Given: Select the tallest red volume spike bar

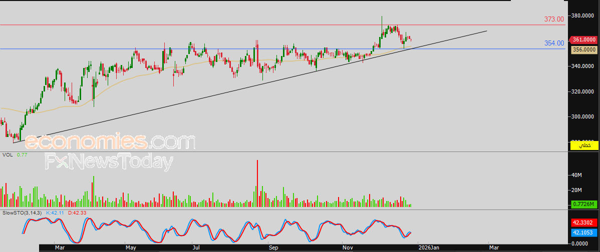Looking at the screenshot, I should pos(257,183).
